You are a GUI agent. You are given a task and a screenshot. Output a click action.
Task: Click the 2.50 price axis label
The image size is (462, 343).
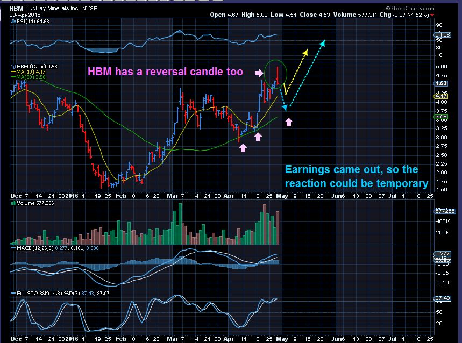pos(442,155)
